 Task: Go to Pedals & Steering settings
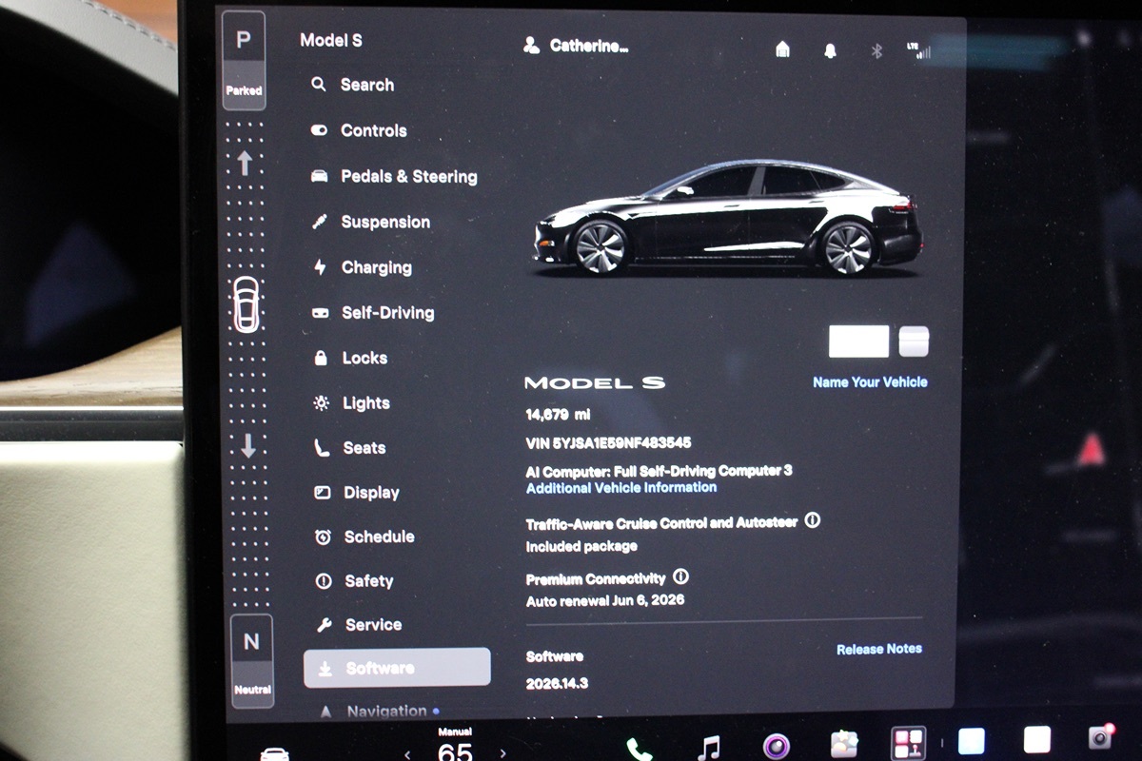pos(394,176)
